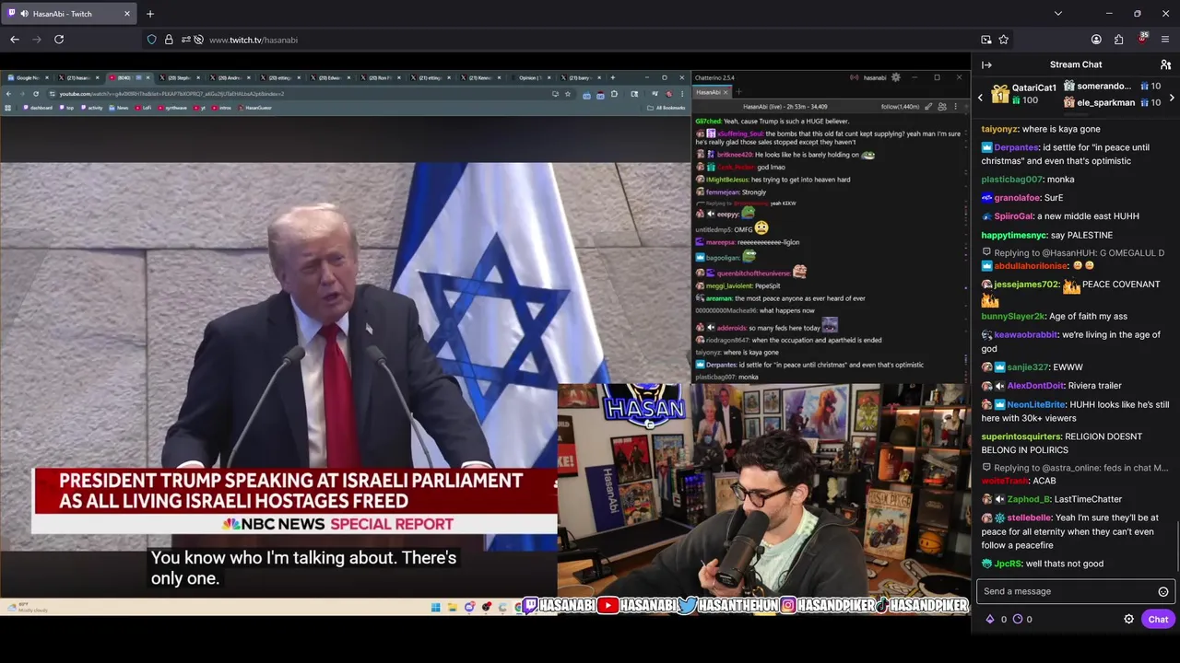Go back in Firefox
The height and width of the screenshot is (663, 1180).
[15, 40]
